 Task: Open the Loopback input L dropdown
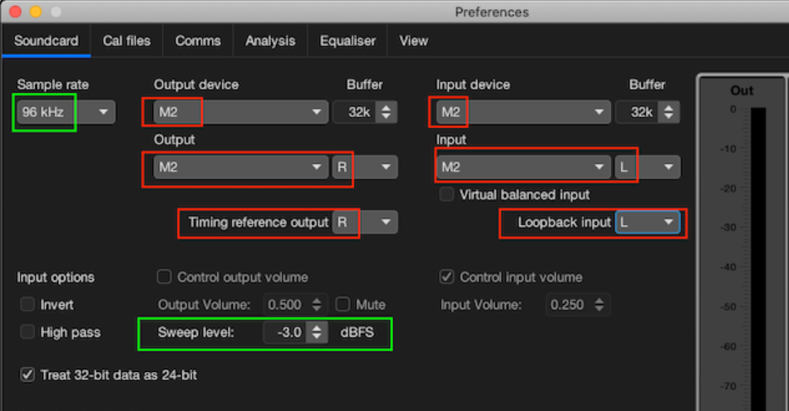pyautogui.click(x=648, y=222)
